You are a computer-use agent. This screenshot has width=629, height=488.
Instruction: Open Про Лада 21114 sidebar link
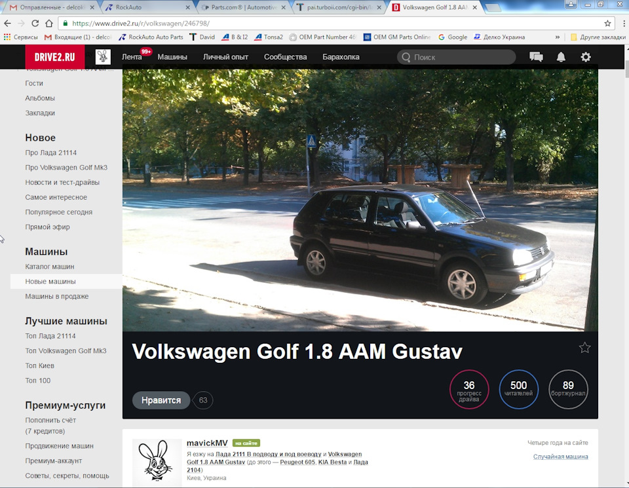[x=50, y=153]
